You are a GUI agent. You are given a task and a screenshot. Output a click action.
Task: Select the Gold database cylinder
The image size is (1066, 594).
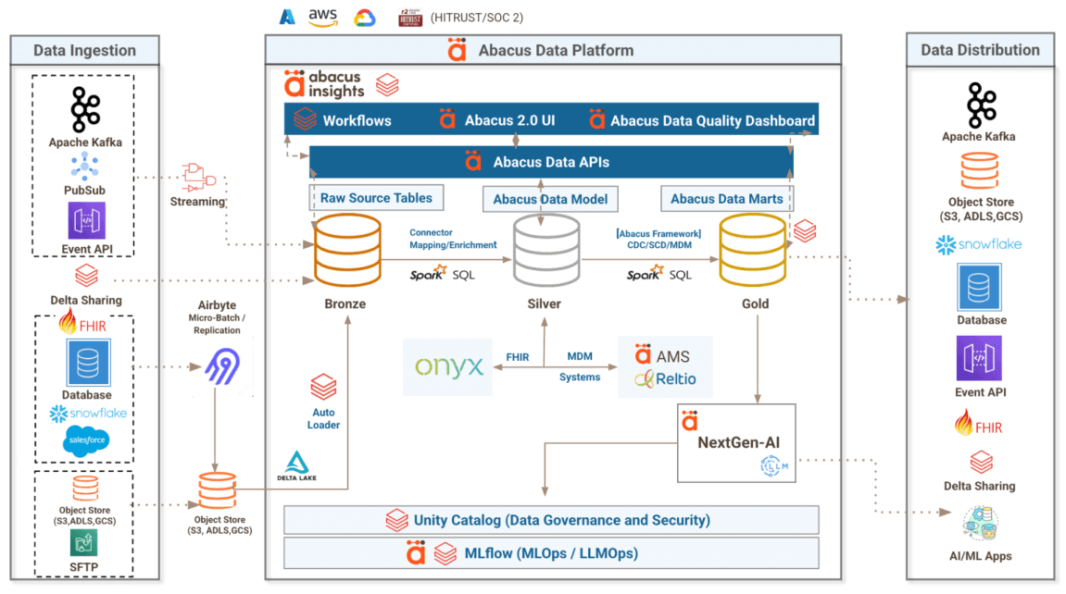click(753, 251)
